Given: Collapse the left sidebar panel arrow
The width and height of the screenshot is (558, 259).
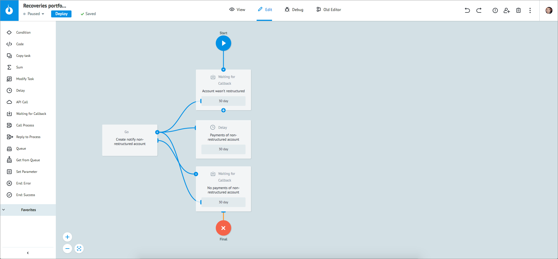Looking at the screenshot, I should 28,253.
